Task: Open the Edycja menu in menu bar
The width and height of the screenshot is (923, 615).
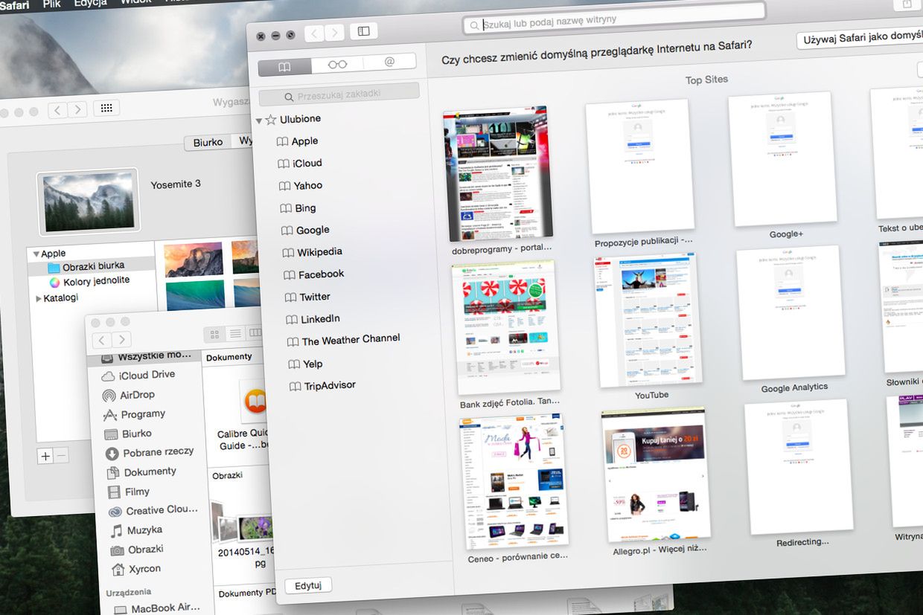Action: click(90, 4)
